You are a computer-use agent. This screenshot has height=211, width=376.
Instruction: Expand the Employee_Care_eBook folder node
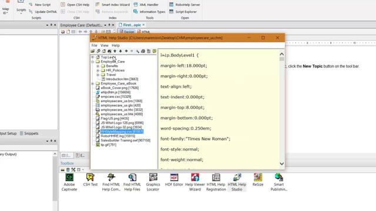tap(93, 83)
